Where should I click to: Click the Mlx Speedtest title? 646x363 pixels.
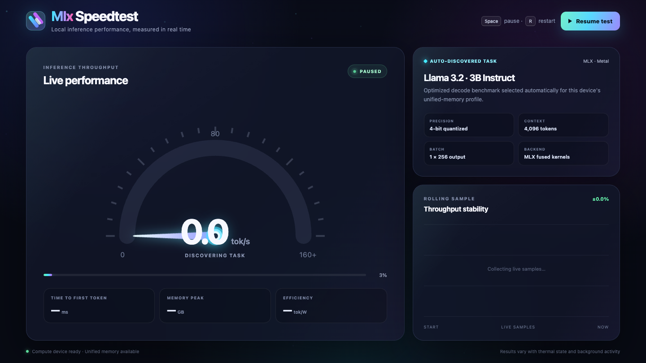pos(95,17)
